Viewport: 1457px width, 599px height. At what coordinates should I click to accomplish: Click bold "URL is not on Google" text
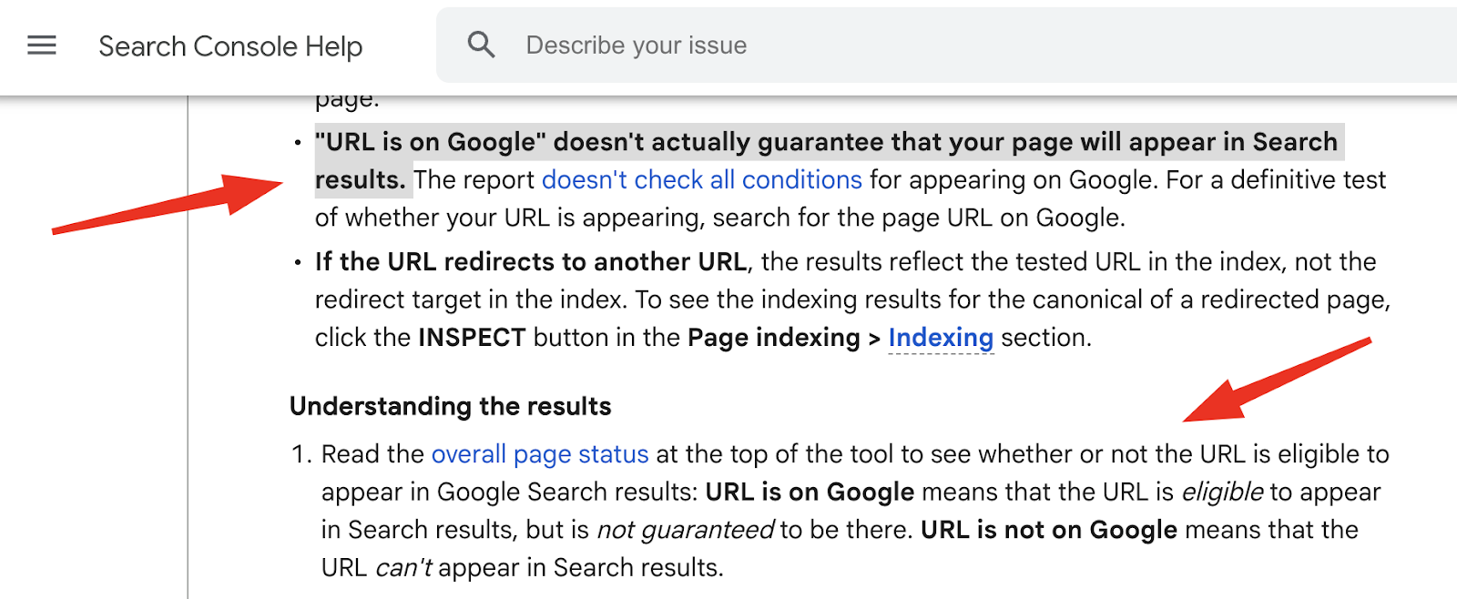click(1048, 530)
